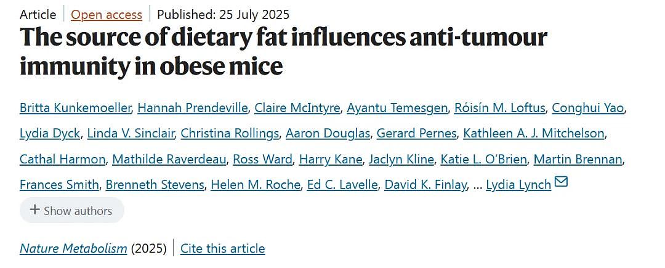Image resolution: width=665 pixels, height=268 pixels.
Task: Click author name Hannah Prendeville
Action: tap(193, 108)
